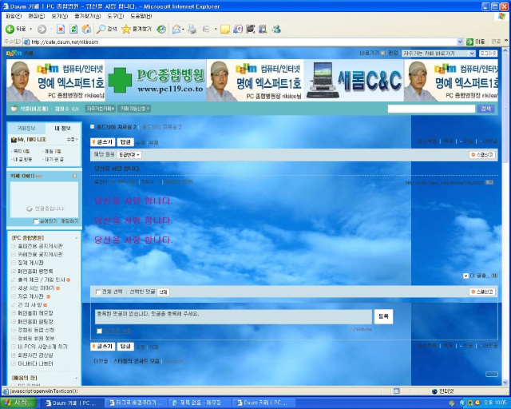Open the 등급변경 dropdown
The height and width of the screenshot is (409, 511).
click(x=129, y=155)
